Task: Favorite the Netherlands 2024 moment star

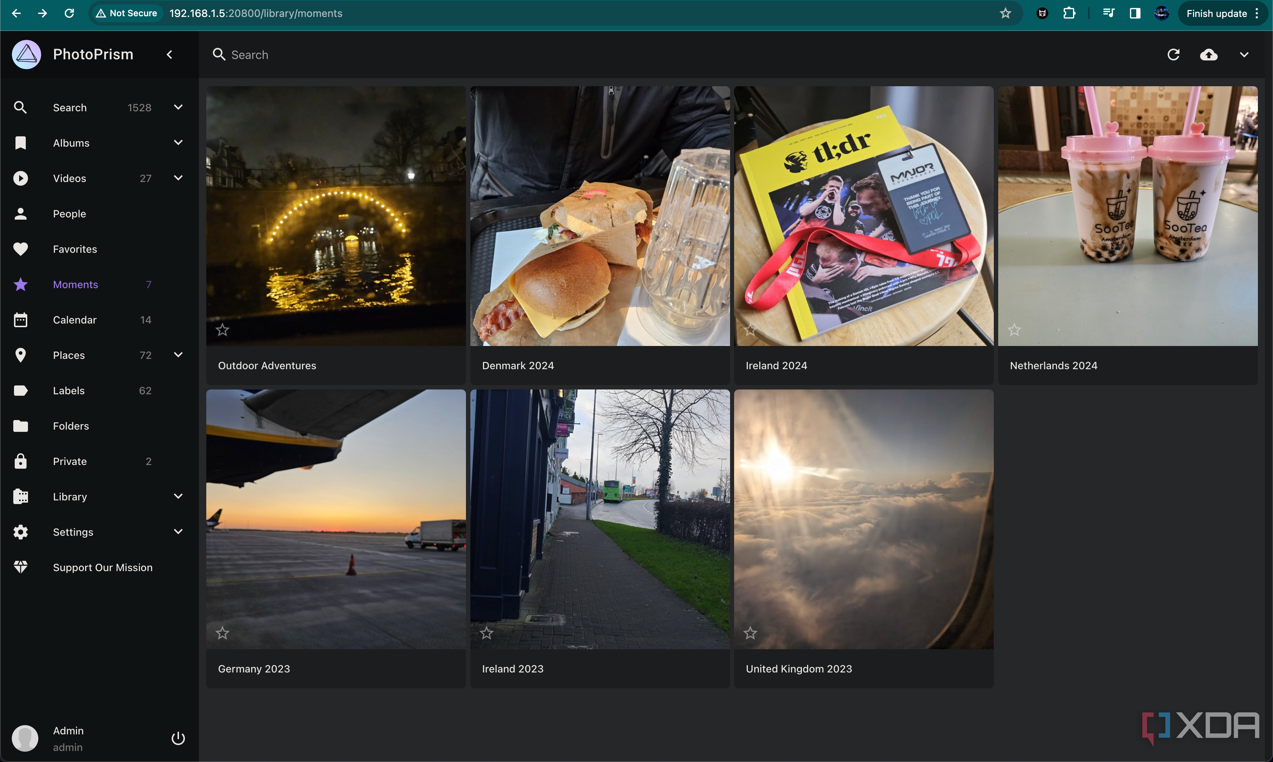Action: [x=1014, y=330]
